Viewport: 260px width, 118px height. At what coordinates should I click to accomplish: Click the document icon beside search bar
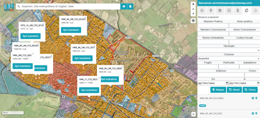pyautogui.click(x=130, y=7)
